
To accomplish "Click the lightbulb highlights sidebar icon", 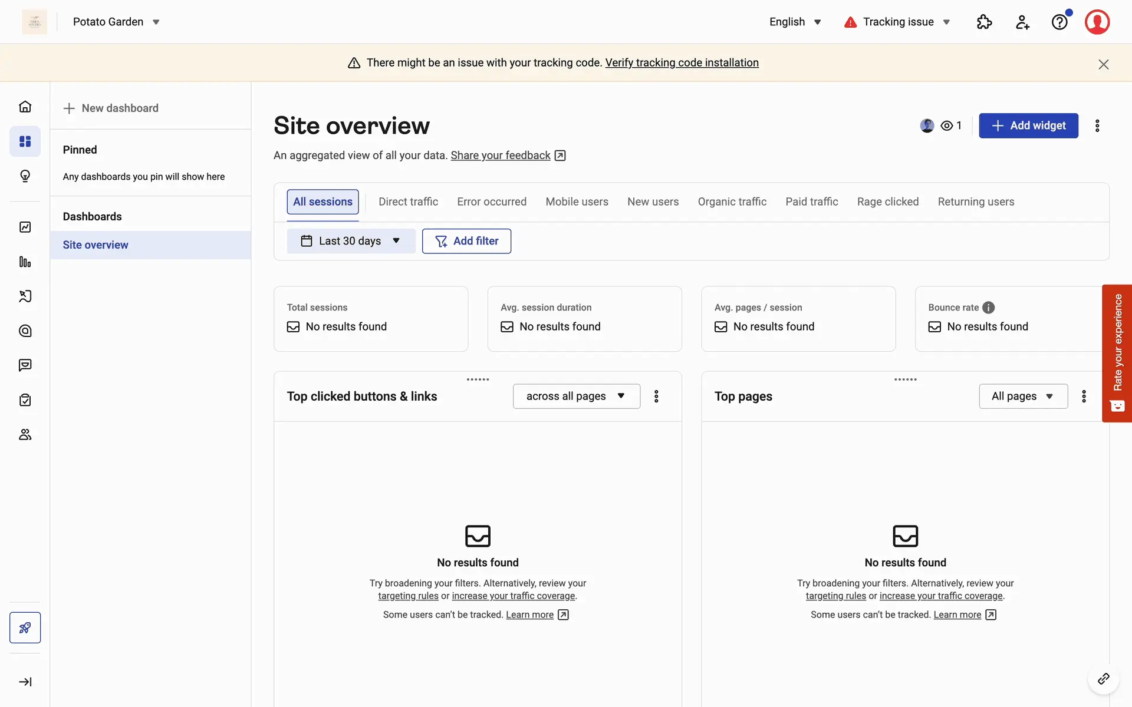I will pos(25,176).
